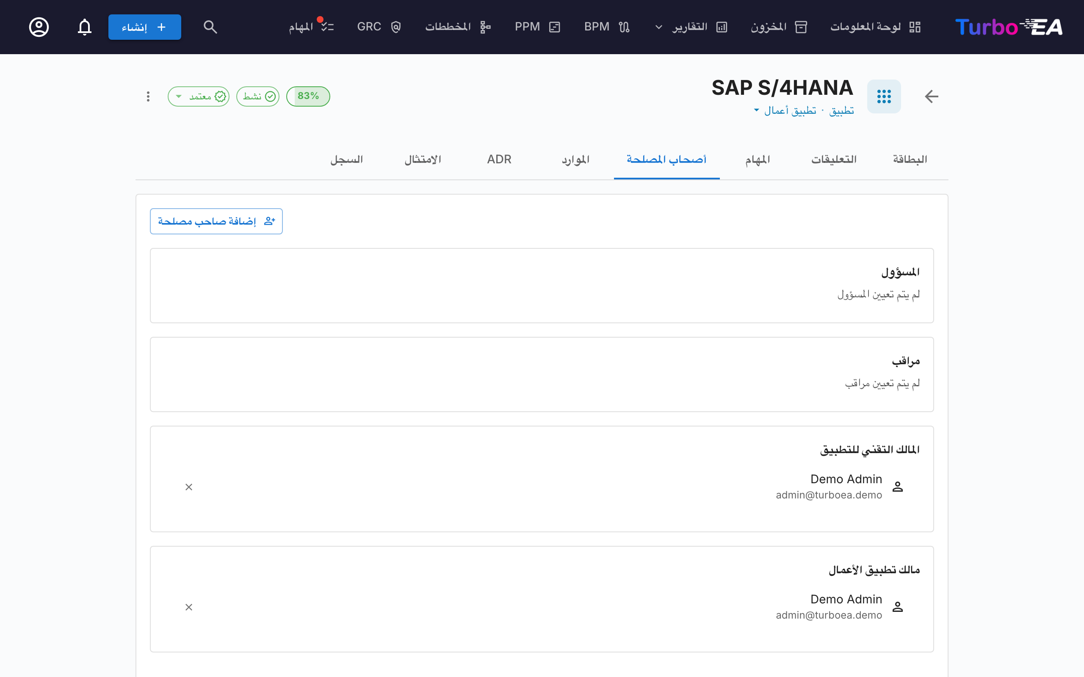Click the 83% data quality badge
Image resolution: width=1084 pixels, height=677 pixels.
click(308, 96)
